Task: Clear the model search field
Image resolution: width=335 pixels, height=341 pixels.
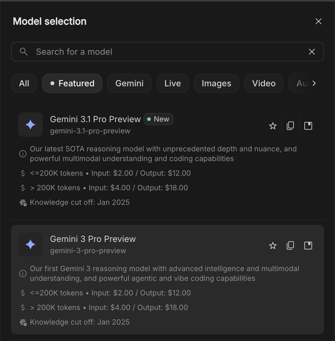Action: pos(312,52)
